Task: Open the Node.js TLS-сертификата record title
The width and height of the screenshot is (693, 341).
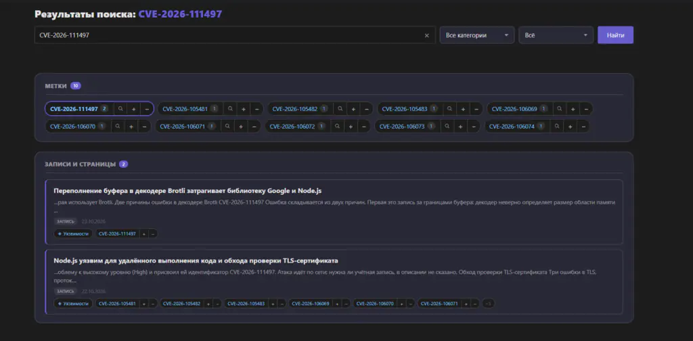Action: (196, 260)
